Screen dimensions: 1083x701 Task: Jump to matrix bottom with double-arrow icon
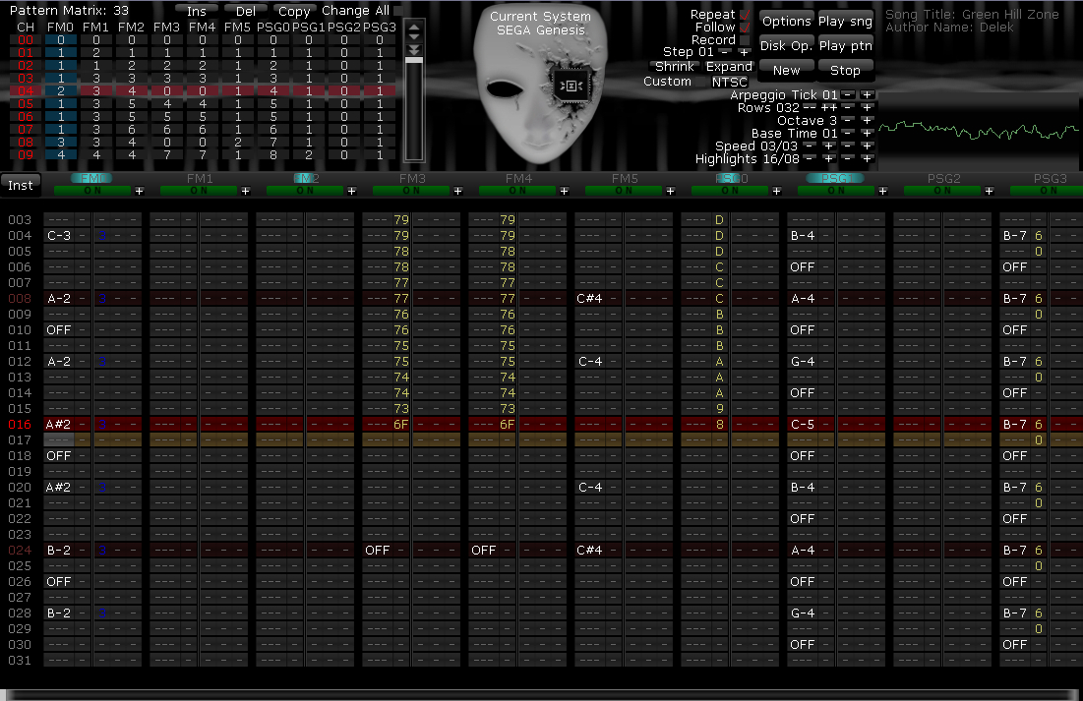tap(414, 50)
